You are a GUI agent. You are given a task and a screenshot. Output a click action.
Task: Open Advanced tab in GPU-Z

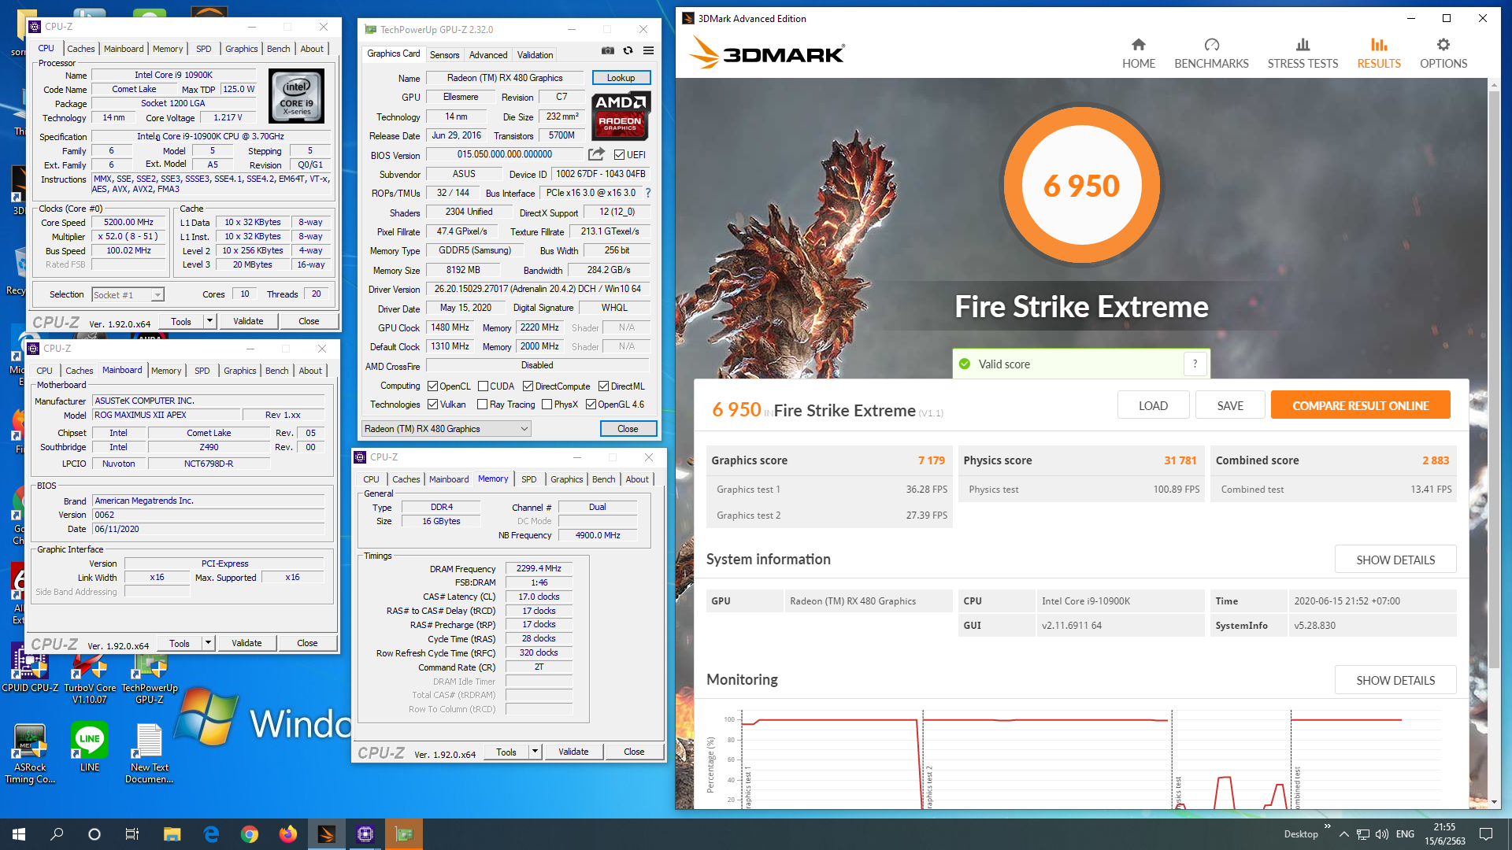(488, 55)
